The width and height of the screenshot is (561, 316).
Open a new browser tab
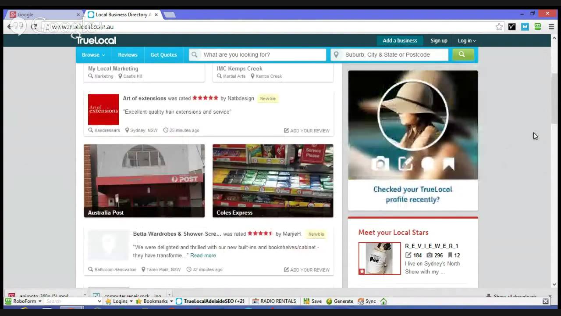(x=169, y=14)
